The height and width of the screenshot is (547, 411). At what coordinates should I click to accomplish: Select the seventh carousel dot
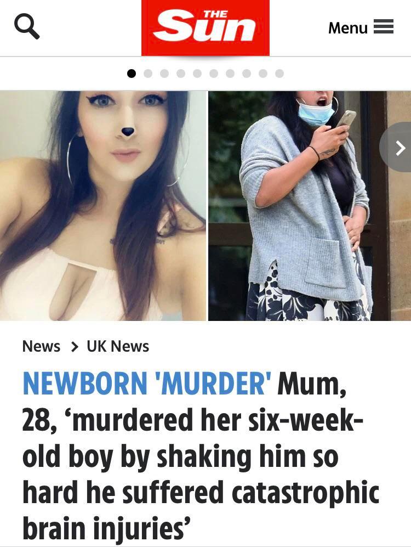[x=230, y=74]
